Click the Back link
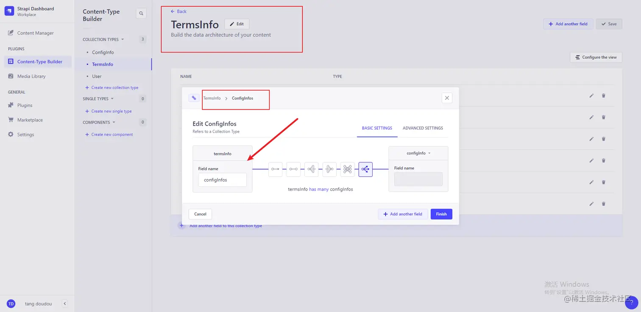 (178, 11)
